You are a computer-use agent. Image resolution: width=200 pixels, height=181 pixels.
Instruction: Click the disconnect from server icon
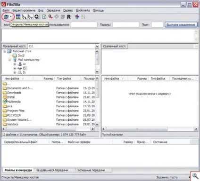tap(63, 17)
